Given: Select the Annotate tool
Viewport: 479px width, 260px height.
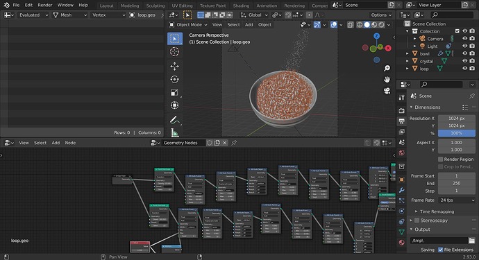Looking at the screenshot, I should click(x=175, y=120).
